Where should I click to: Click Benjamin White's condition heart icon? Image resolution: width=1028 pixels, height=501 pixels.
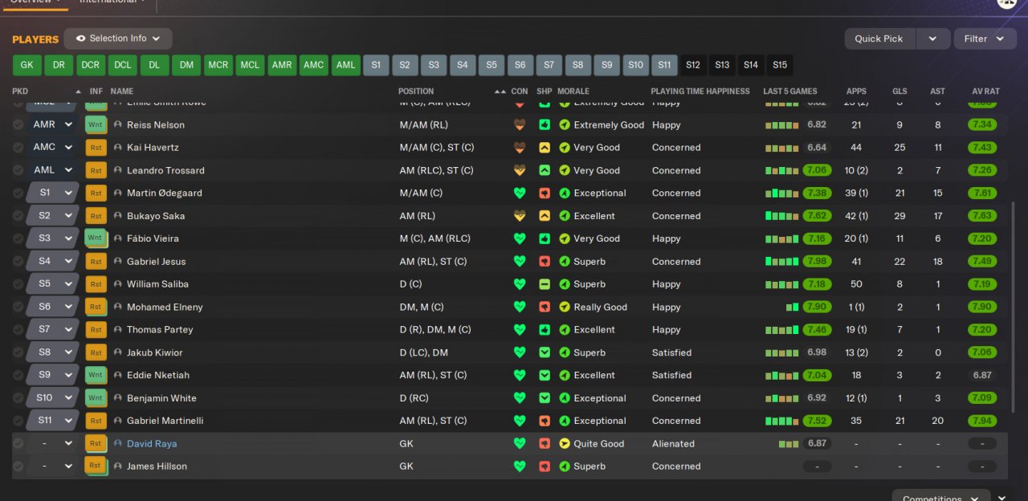click(x=520, y=398)
